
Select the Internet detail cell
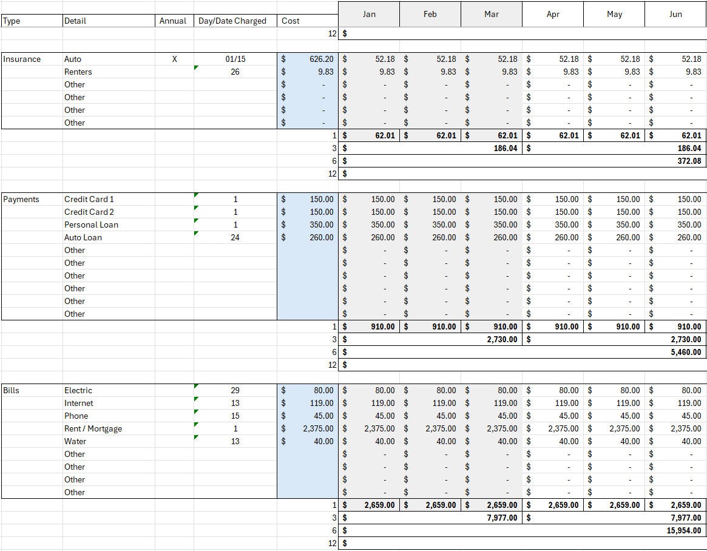[109, 403]
